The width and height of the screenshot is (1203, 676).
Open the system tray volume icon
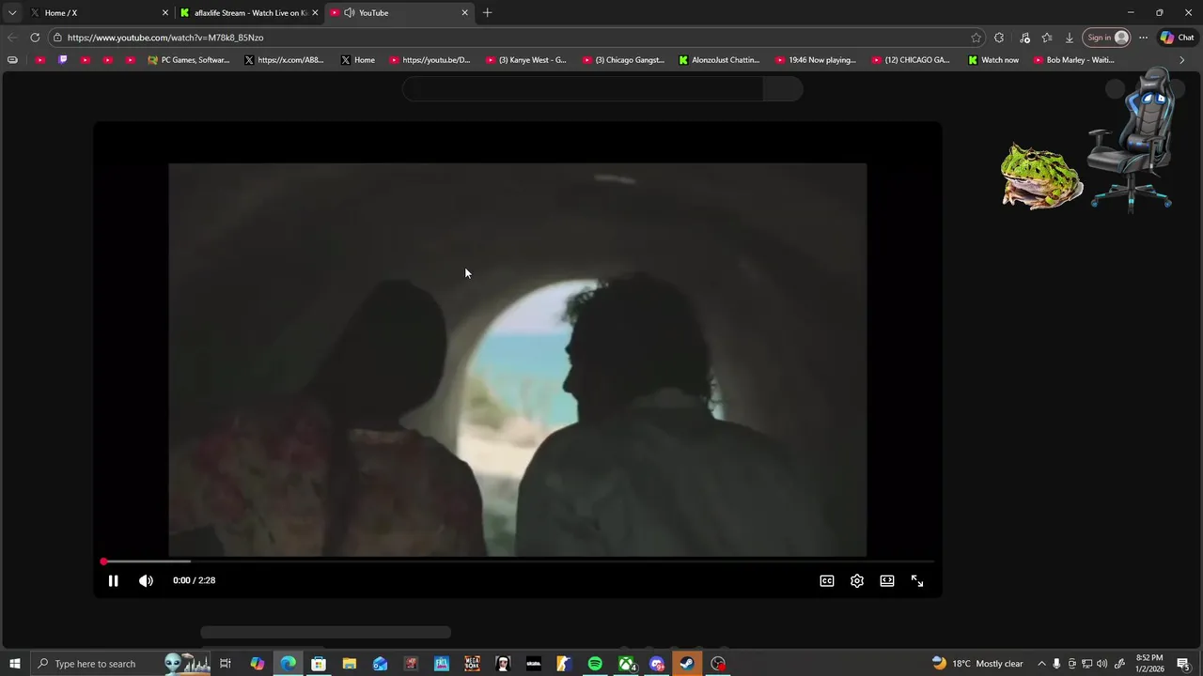click(1102, 664)
